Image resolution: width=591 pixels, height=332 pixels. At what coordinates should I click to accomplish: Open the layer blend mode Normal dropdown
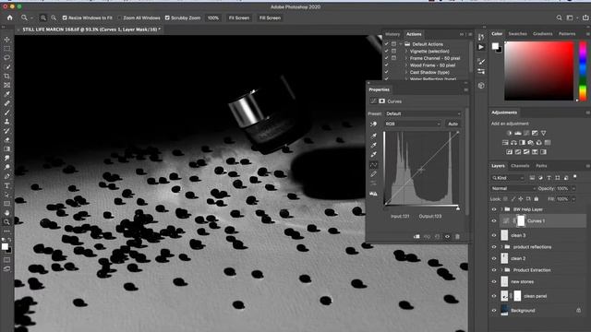[513, 188]
